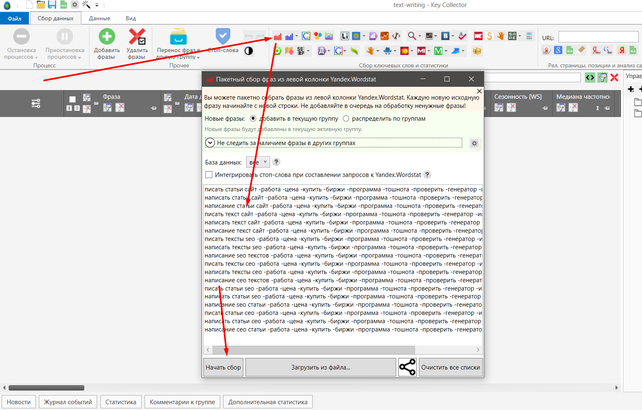Click the eraser icon under the URL field
The image size is (642, 410).
(x=581, y=50)
